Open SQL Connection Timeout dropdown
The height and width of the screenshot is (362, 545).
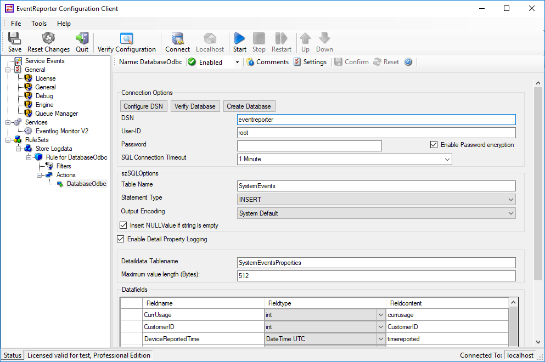[x=447, y=159]
